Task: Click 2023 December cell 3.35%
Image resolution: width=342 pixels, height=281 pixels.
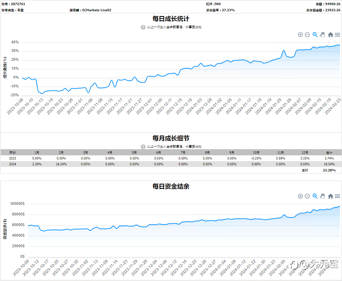Action: click(305, 158)
